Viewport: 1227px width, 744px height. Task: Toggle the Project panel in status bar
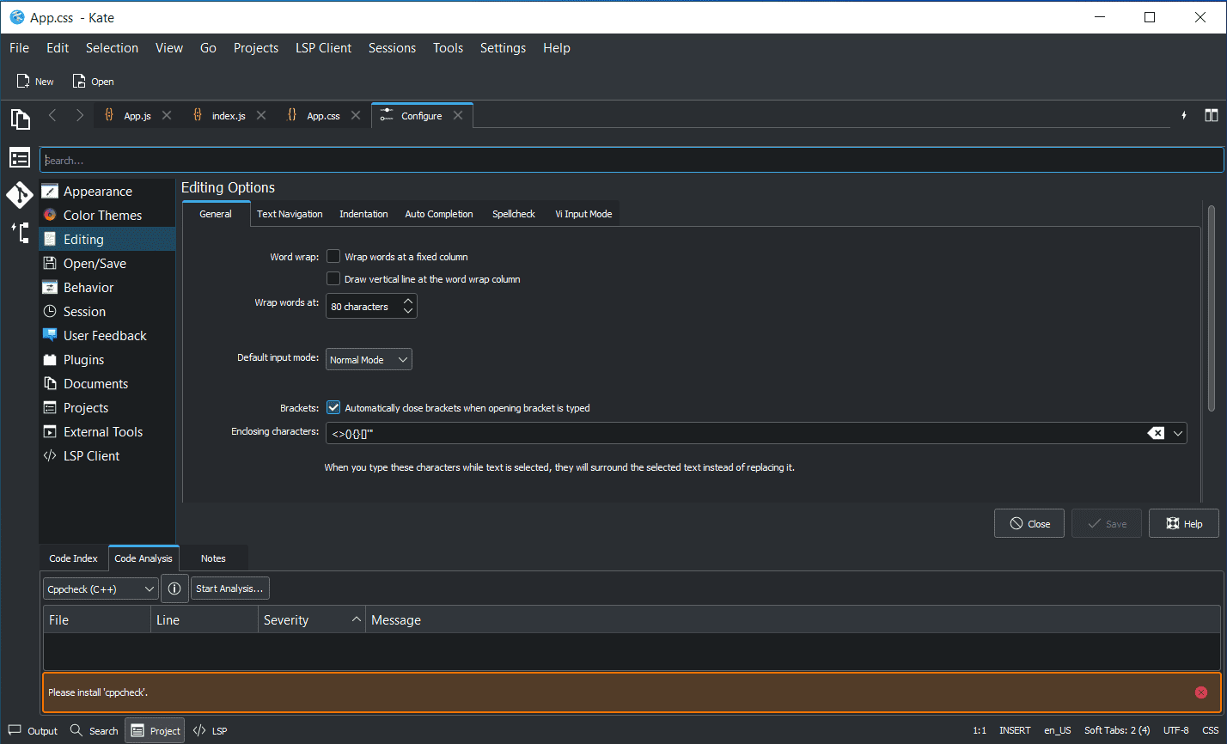click(x=156, y=731)
